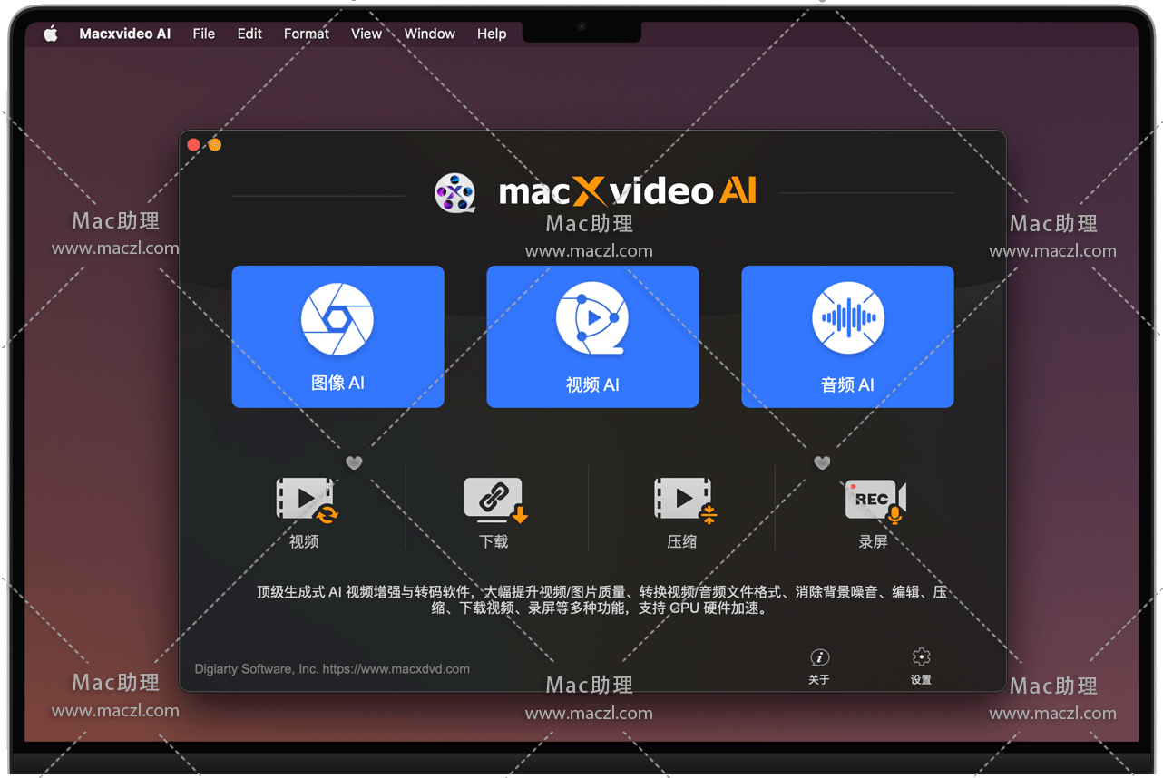Open the File menu
Viewport: 1163px width, 778px height.
pyautogui.click(x=204, y=34)
